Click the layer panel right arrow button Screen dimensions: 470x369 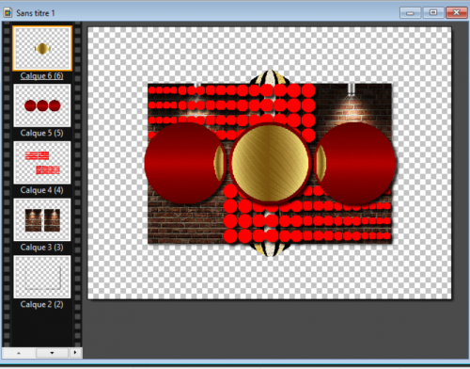75,353
